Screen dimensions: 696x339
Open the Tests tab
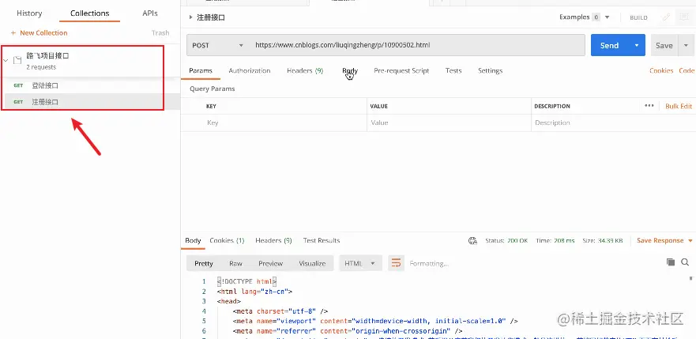tap(453, 70)
